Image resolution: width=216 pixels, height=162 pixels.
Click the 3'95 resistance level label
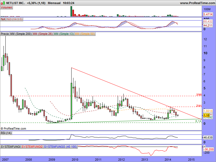pyautogui.click(x=199, y=95)
